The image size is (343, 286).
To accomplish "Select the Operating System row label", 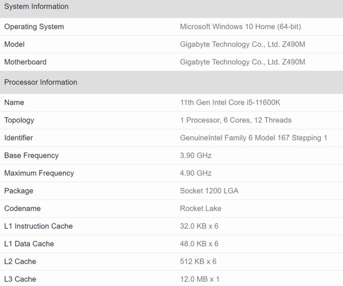I will (x=34, y=27).
